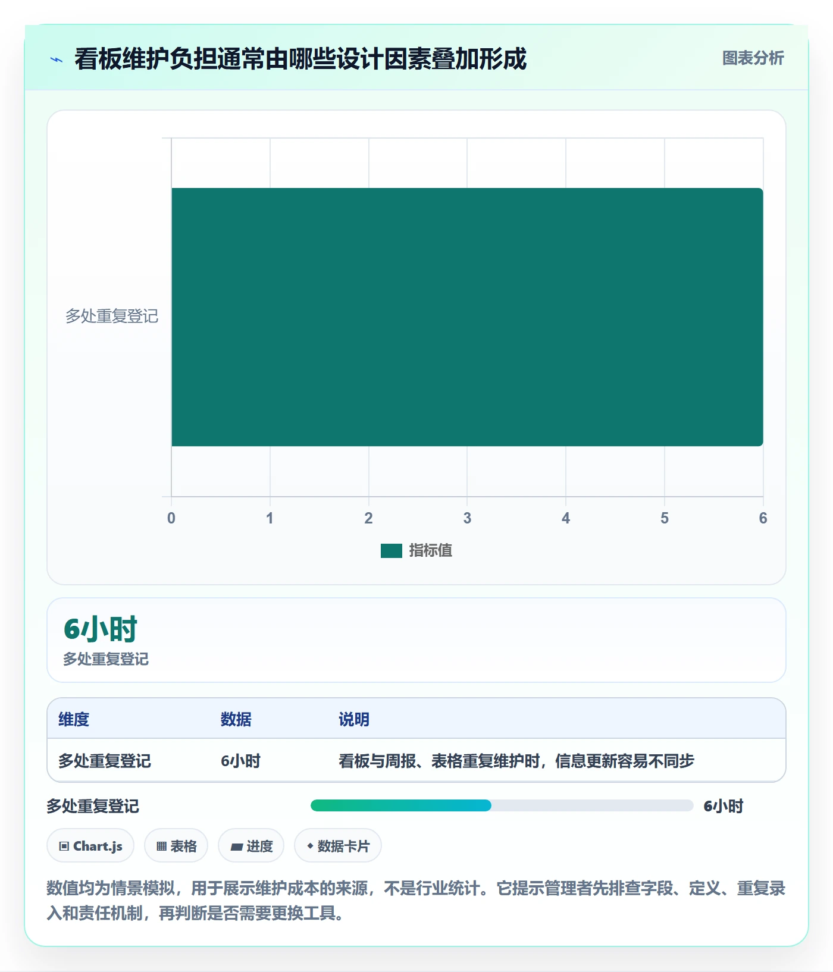Toggle the 指标值 legend color box
The image size is (833, 972).
click(392, 551)
